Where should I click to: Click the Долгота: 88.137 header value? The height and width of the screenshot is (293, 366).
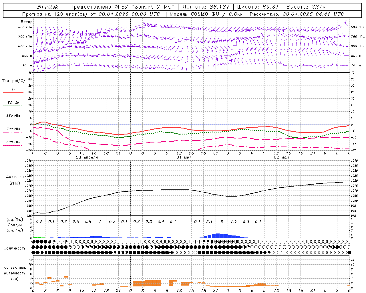206,7
